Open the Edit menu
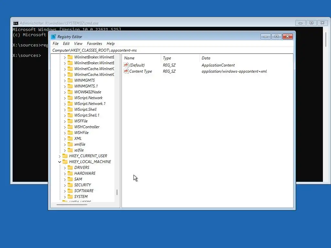This screenshot has height=248, width=331. [66, 44]
